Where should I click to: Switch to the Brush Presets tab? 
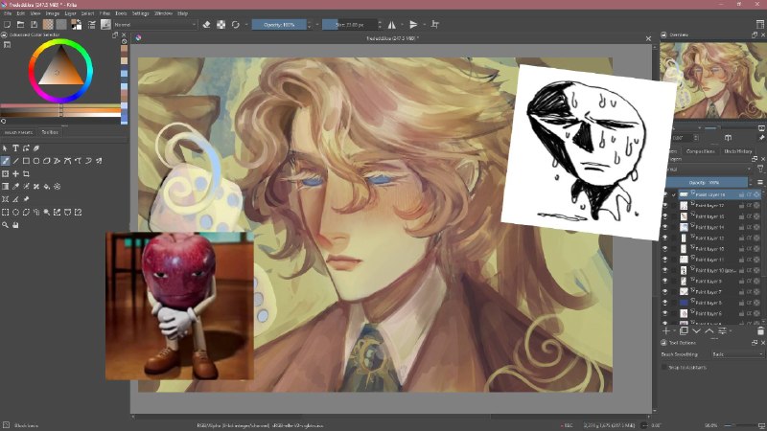pos(18,132)
